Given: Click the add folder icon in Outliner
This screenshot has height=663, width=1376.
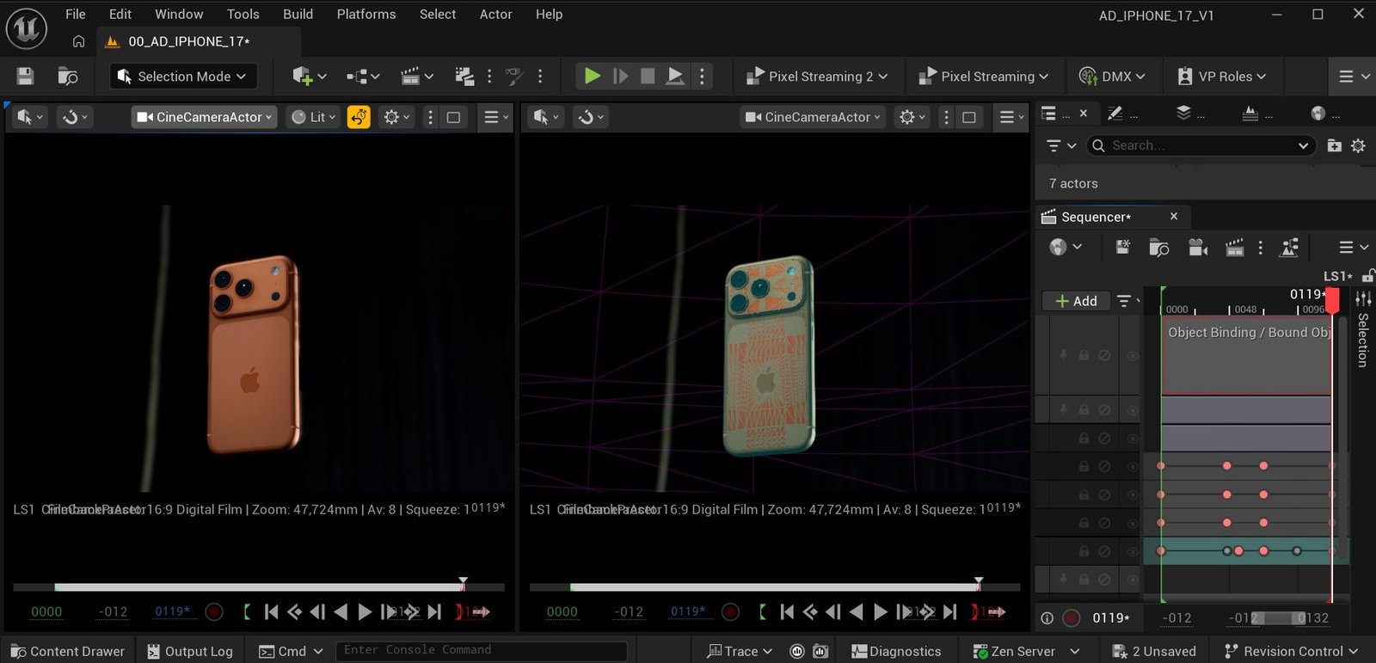Looking at the screenshot, I should (x=1334, y=146).
